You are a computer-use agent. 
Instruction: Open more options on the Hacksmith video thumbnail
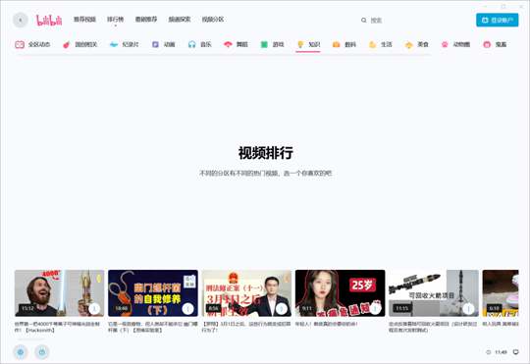94,309
